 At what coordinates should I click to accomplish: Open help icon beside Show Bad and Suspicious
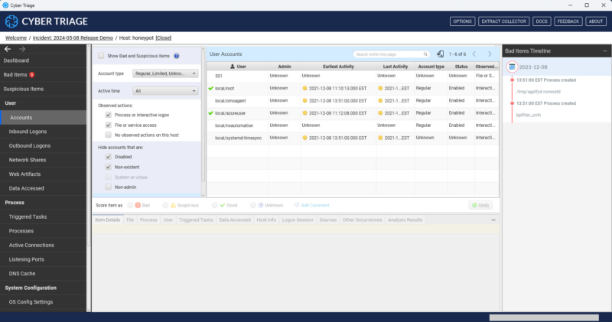coord(177,56)
